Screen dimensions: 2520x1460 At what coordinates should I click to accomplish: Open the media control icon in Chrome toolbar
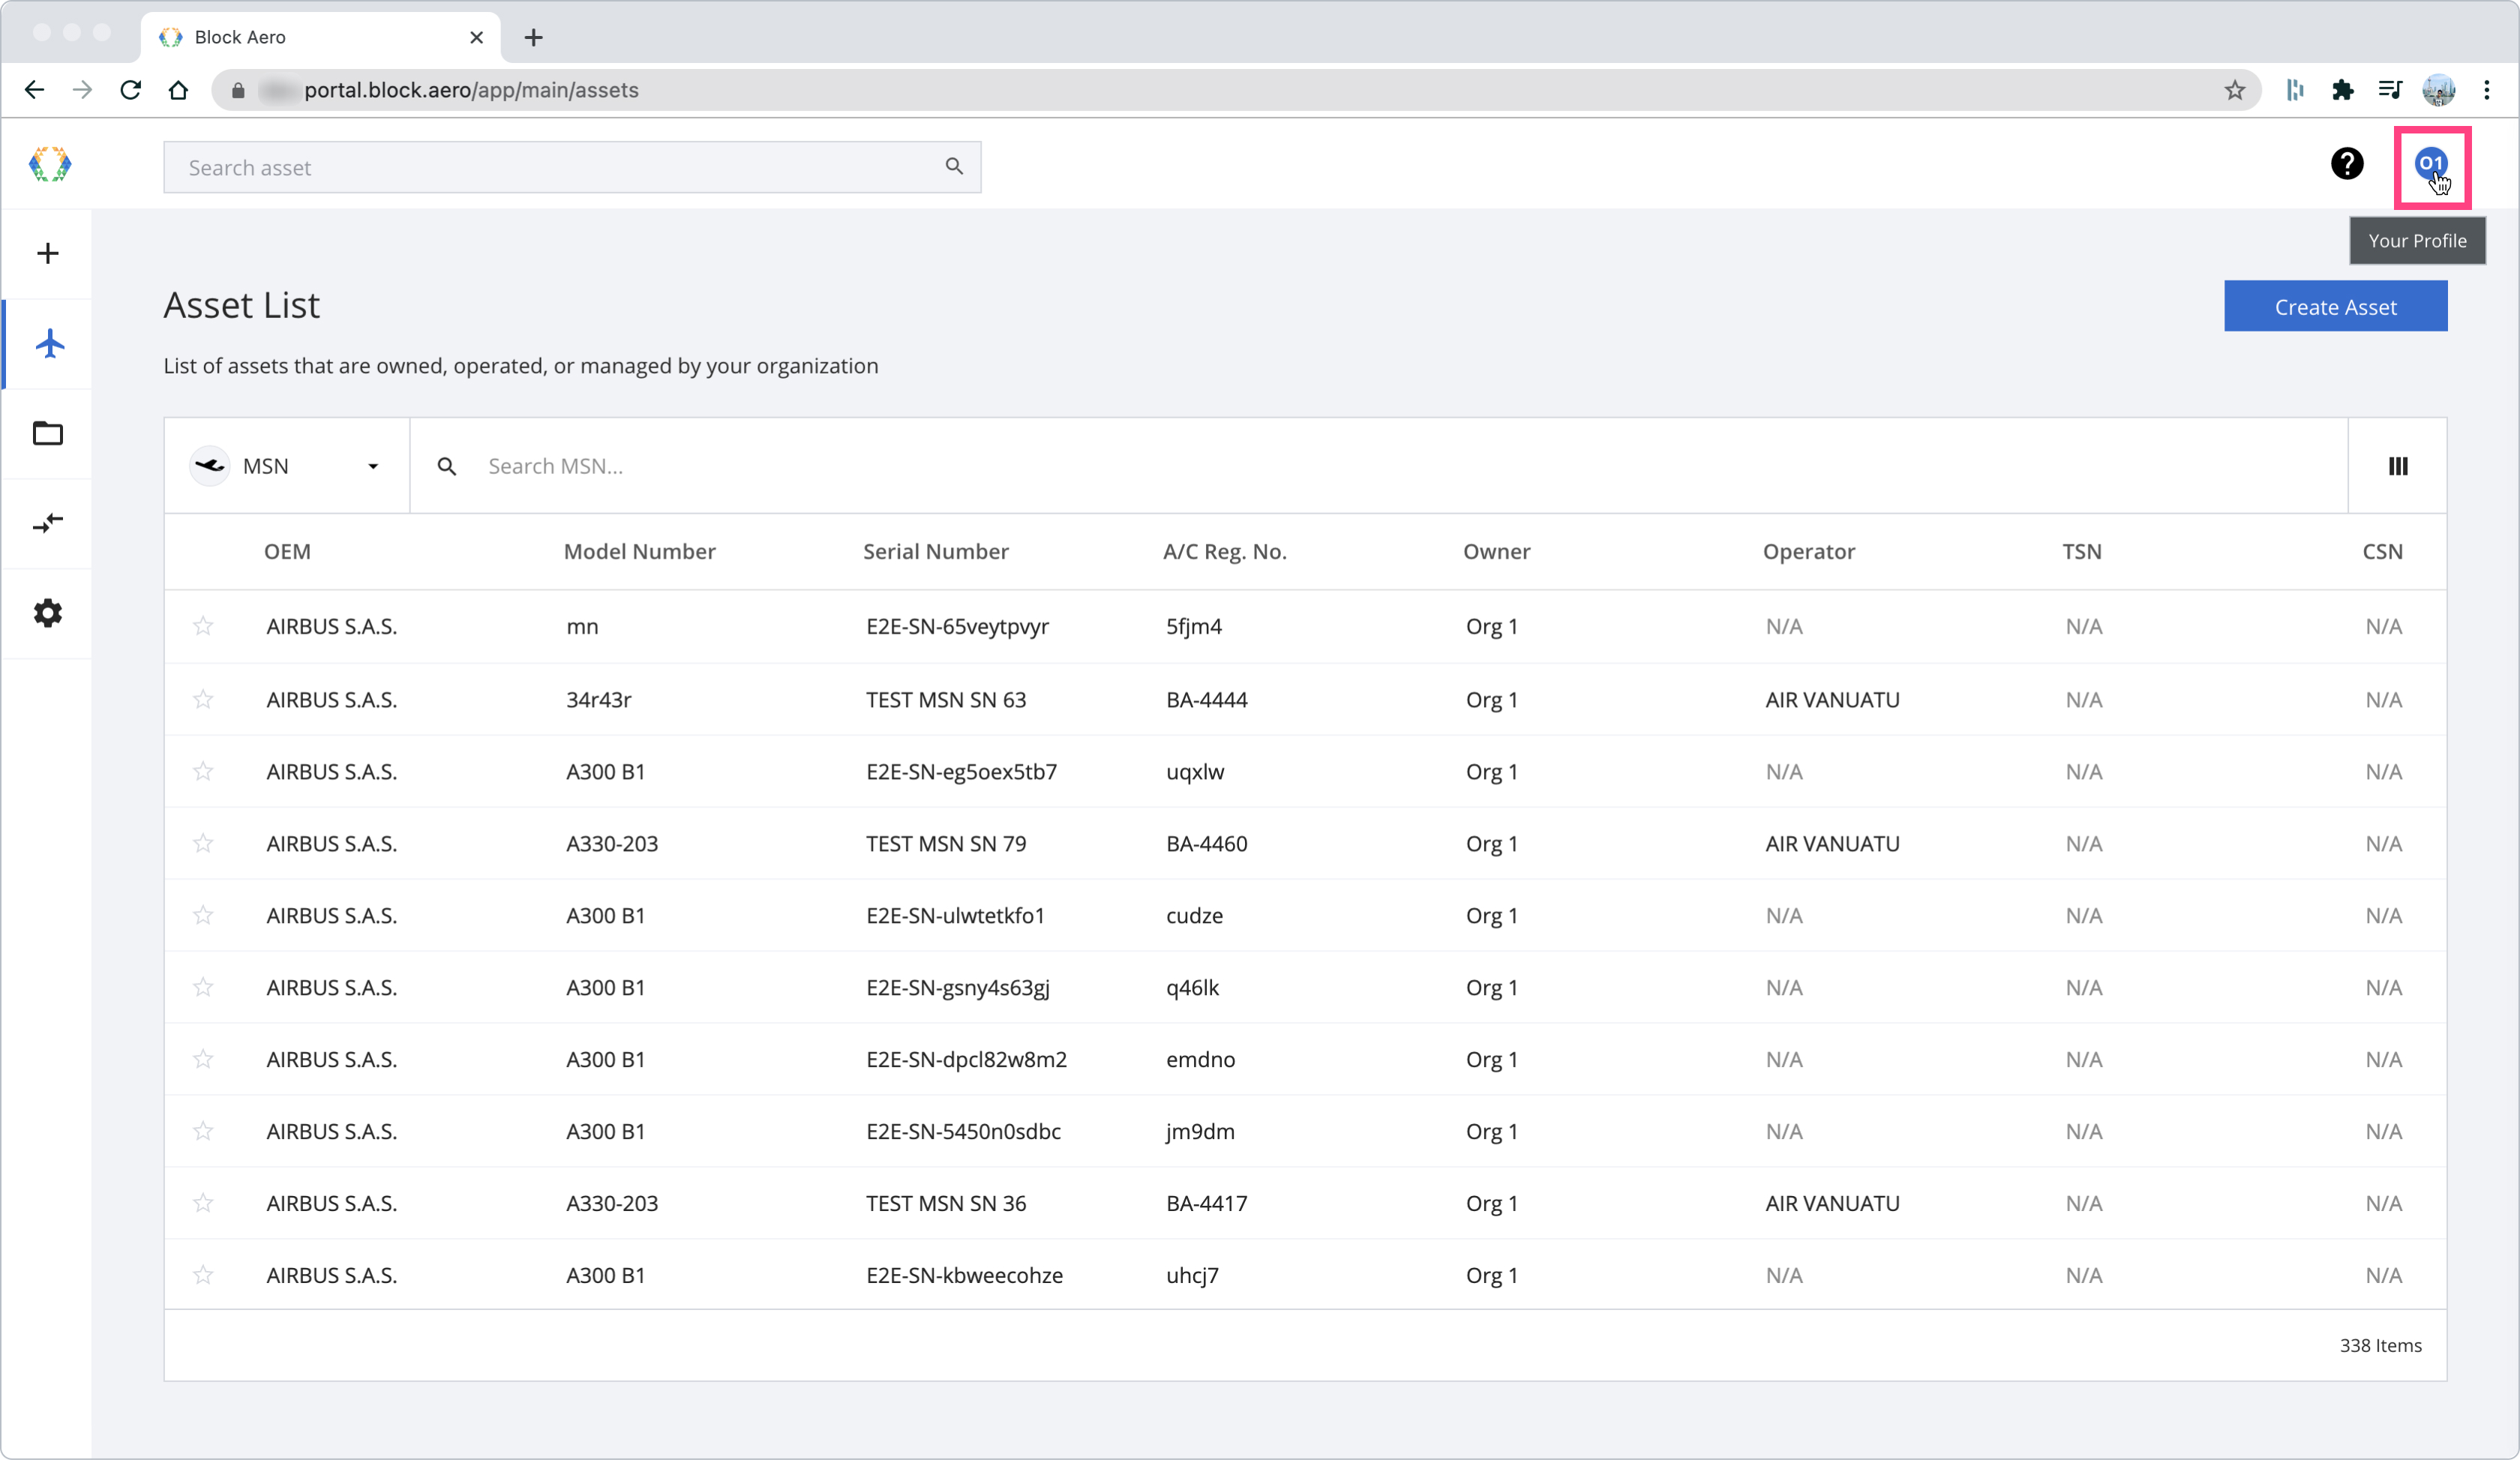click(x=2390, y=90)
